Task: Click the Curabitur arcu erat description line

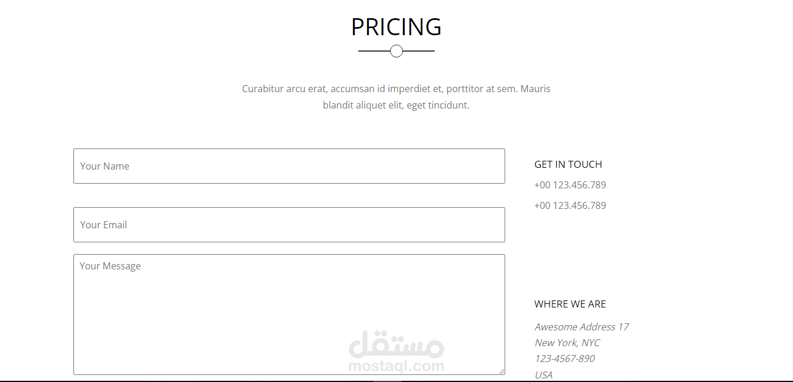Action: (396, 89)
